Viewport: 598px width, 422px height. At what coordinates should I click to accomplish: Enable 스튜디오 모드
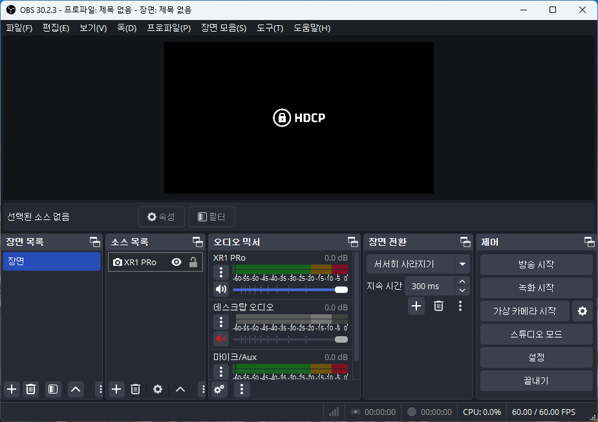tap(536, 334)
